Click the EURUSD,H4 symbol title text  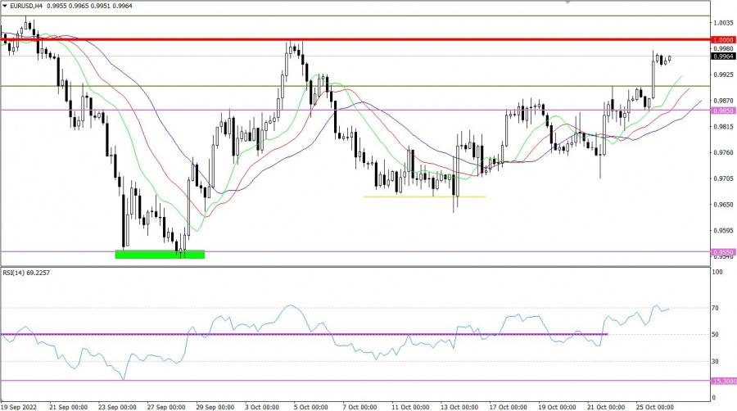(x=33, y=6)
